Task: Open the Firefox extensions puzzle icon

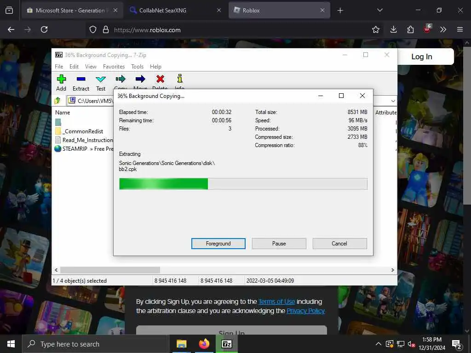Action: (x=410, y=29)
